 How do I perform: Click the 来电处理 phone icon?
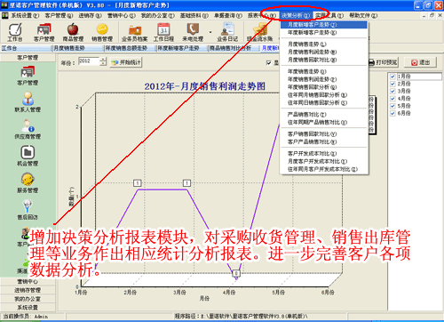tap(193, 32)
